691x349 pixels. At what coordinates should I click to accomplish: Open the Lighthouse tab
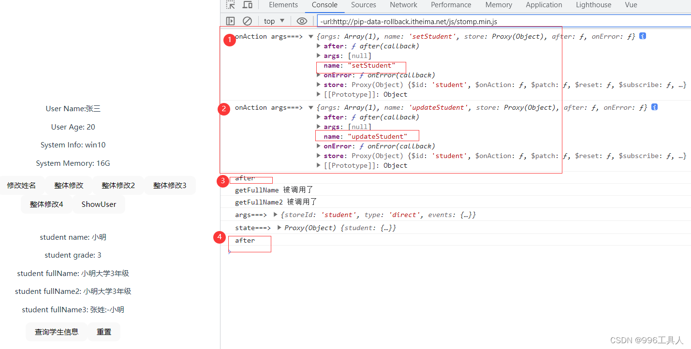point(593,5)
